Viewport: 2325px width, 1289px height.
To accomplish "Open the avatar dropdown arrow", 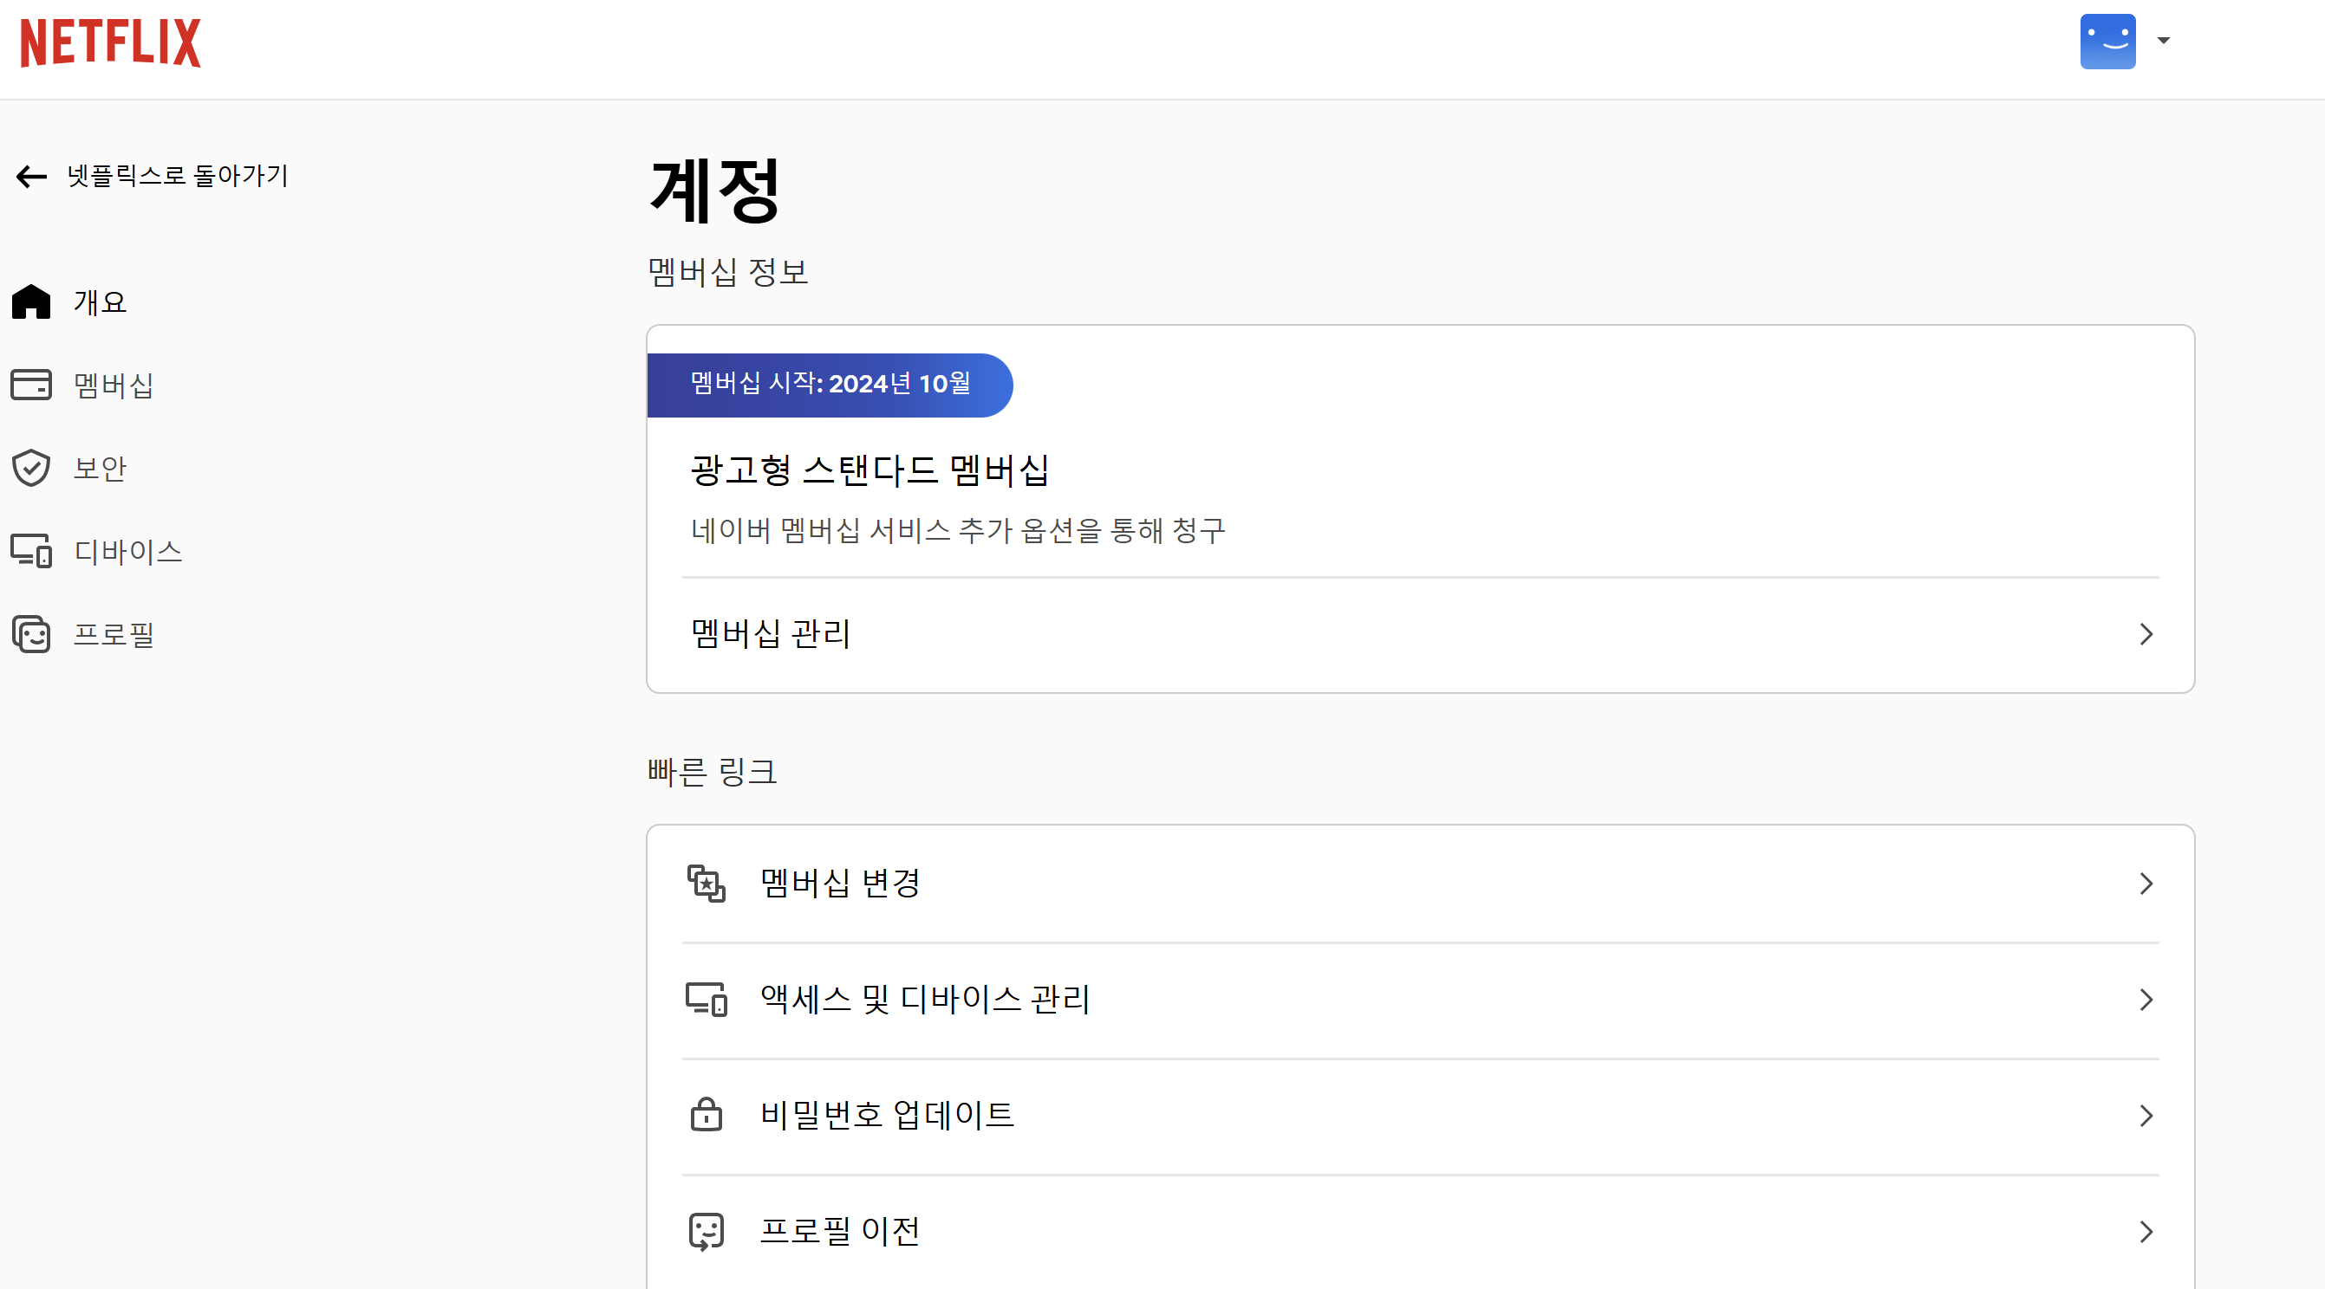I will coord(2165,41).
